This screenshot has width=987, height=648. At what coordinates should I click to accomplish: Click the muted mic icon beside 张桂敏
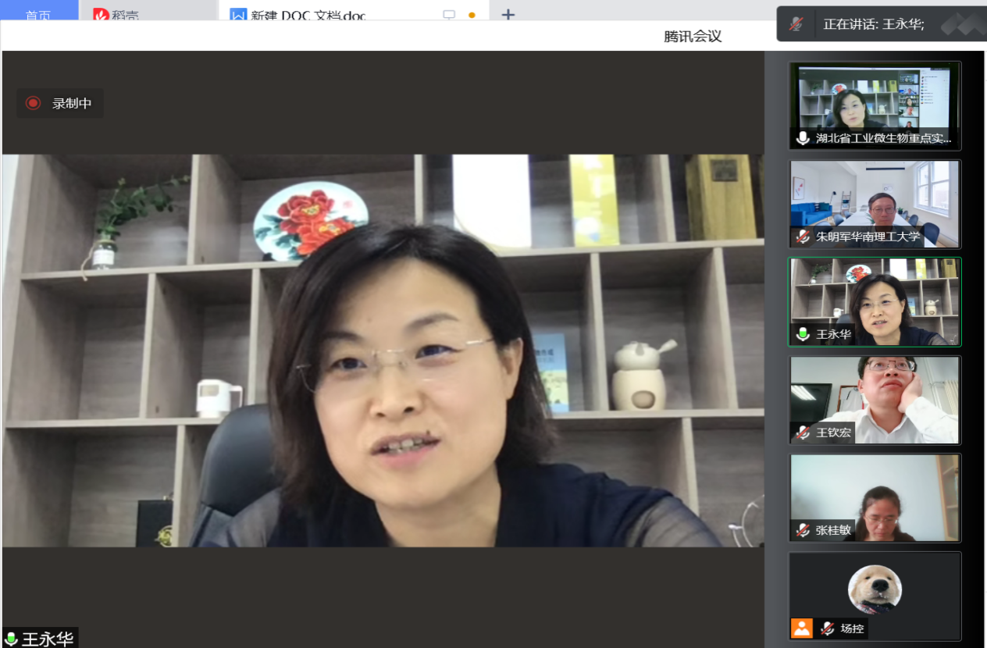pos(803,530)
